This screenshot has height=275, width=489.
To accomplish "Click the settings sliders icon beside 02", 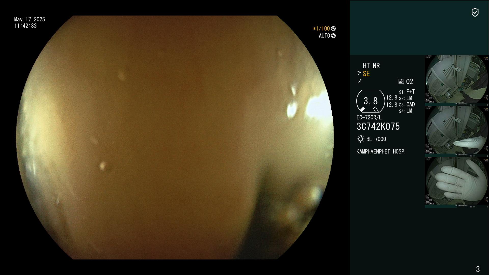I will click(x=401, y=81).
